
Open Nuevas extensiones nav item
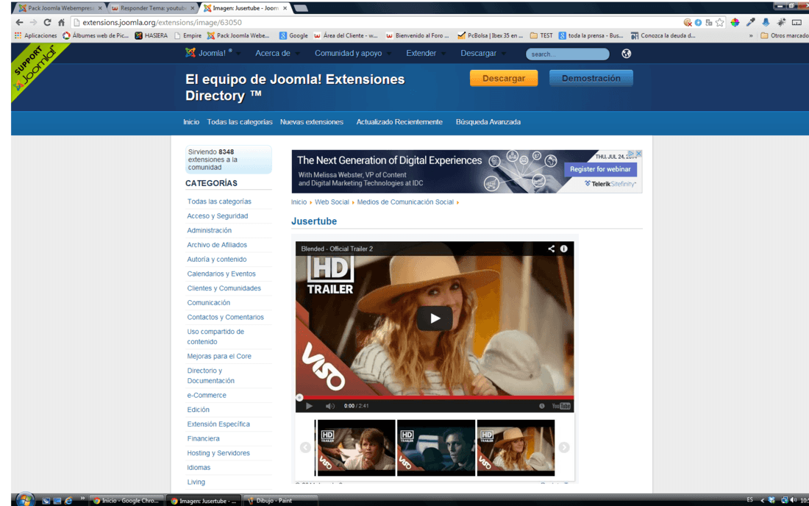[x=312, y=122]
